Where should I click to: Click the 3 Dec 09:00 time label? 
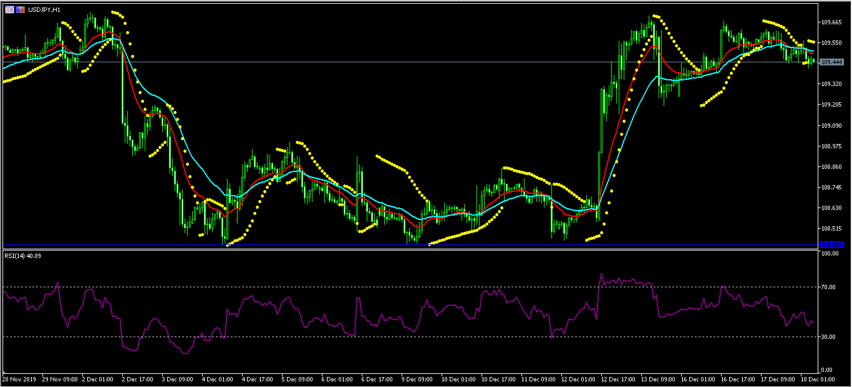(178, 379)
